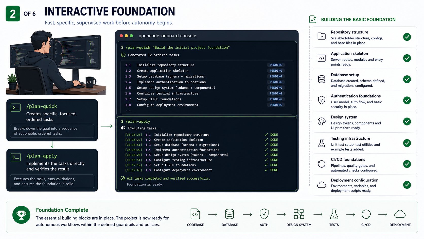Click the Application skeleton code icon
This screenshot has height=239, width=424.
coord(322,58)
